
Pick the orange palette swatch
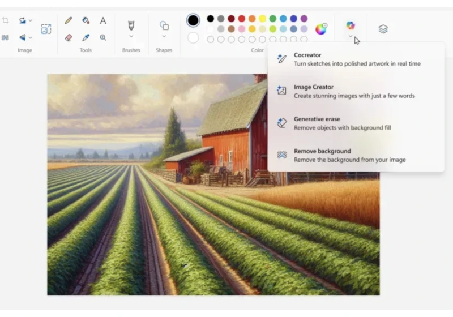click(252, 19)
